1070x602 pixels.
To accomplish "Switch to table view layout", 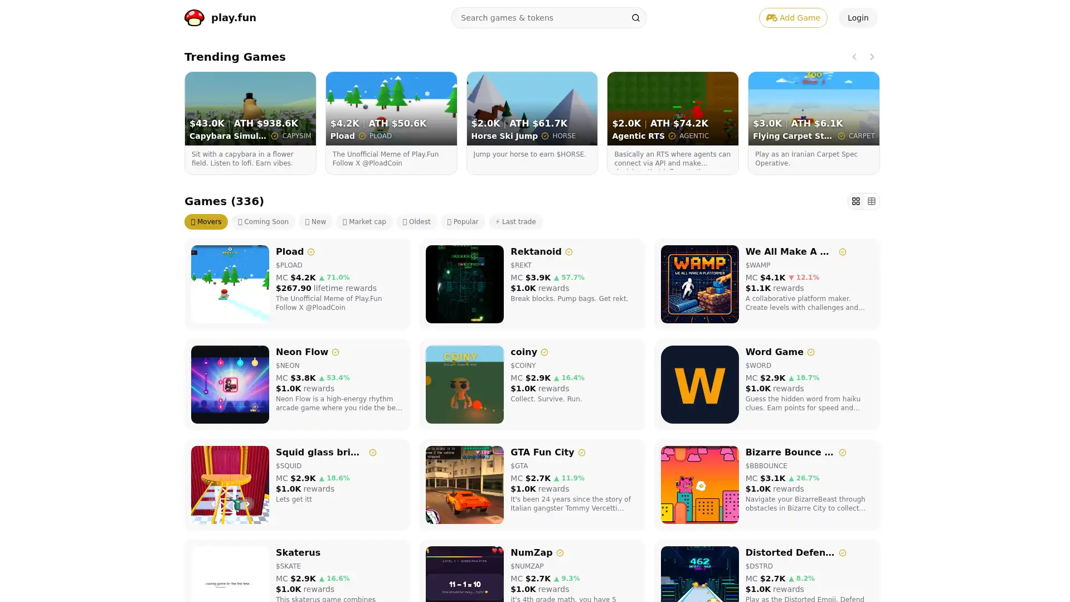I will tap(871, 201).
